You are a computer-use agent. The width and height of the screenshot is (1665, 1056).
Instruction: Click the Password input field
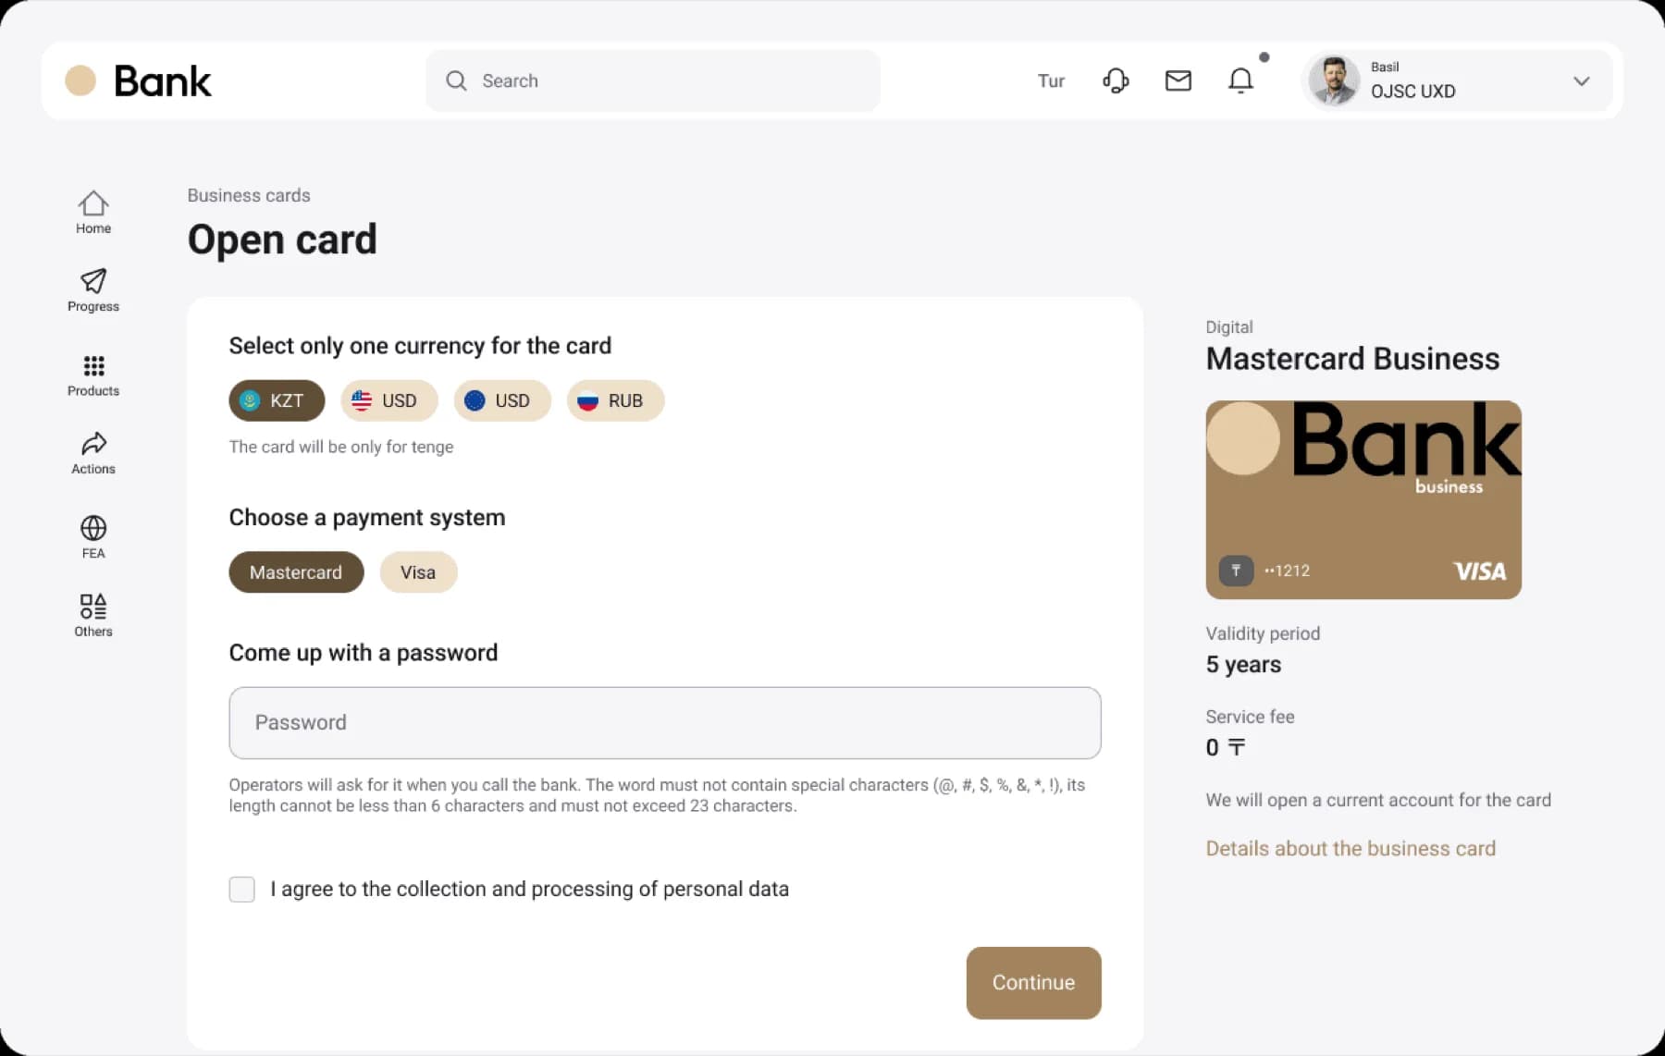tap(664, 723)
